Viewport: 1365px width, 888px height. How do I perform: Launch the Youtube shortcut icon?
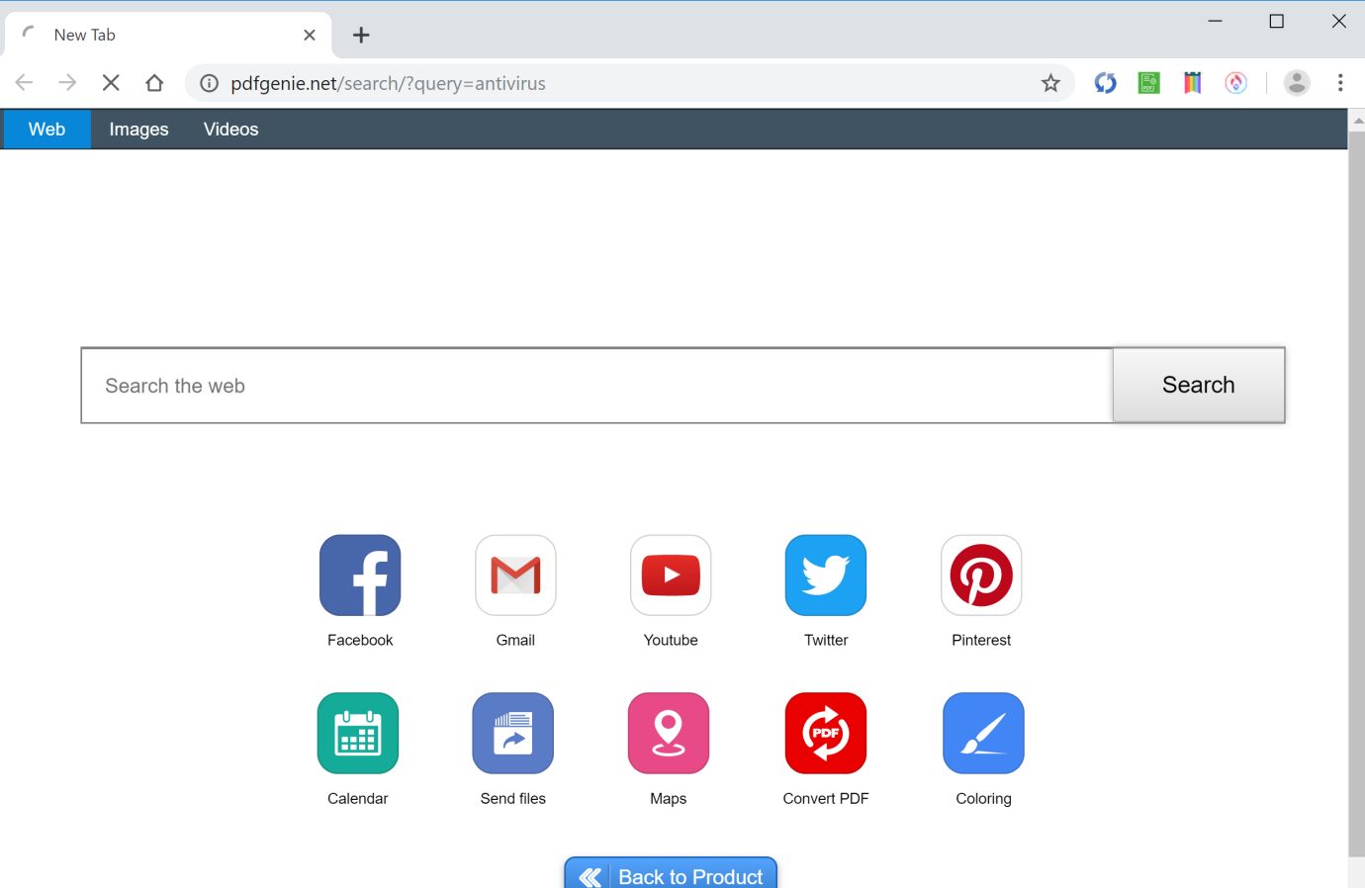tap(671, 576)
